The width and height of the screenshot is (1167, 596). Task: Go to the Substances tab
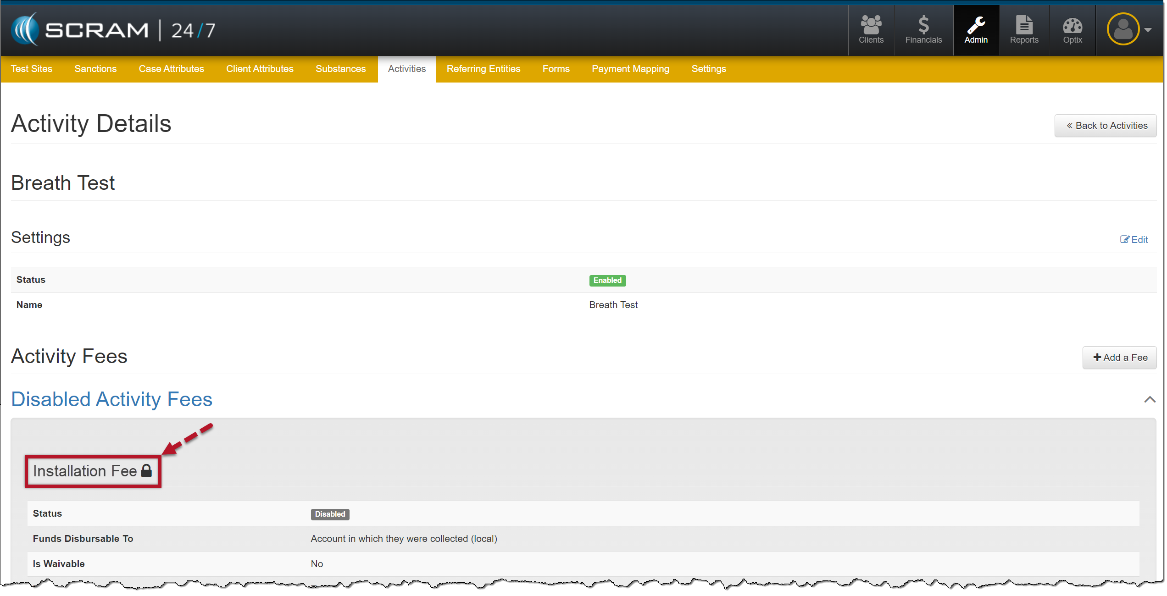(340, 69)
